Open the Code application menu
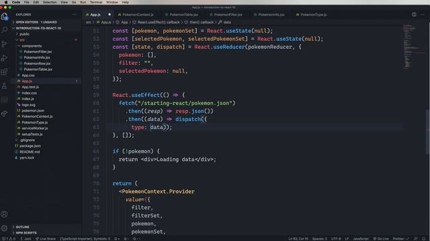 16,2
